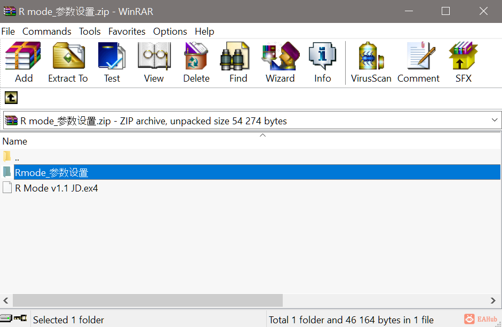Click the WinRAR title bar icon
Viewport: 502px width, 327px height.
10,12
